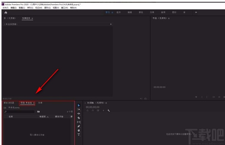The height and width of the screenshot is (145, 225).
Task: Select the Selection (arrow) tool
Action: (x=79, y=105)
